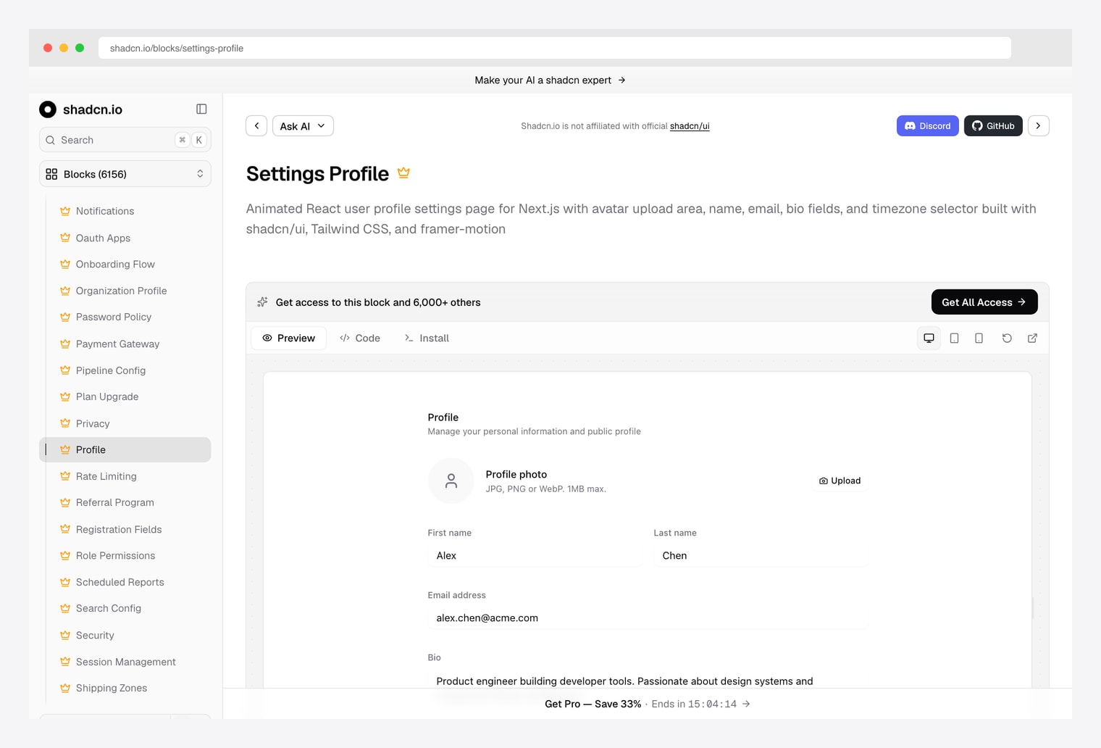Switch to tablet viewport icon

[954, 338]
